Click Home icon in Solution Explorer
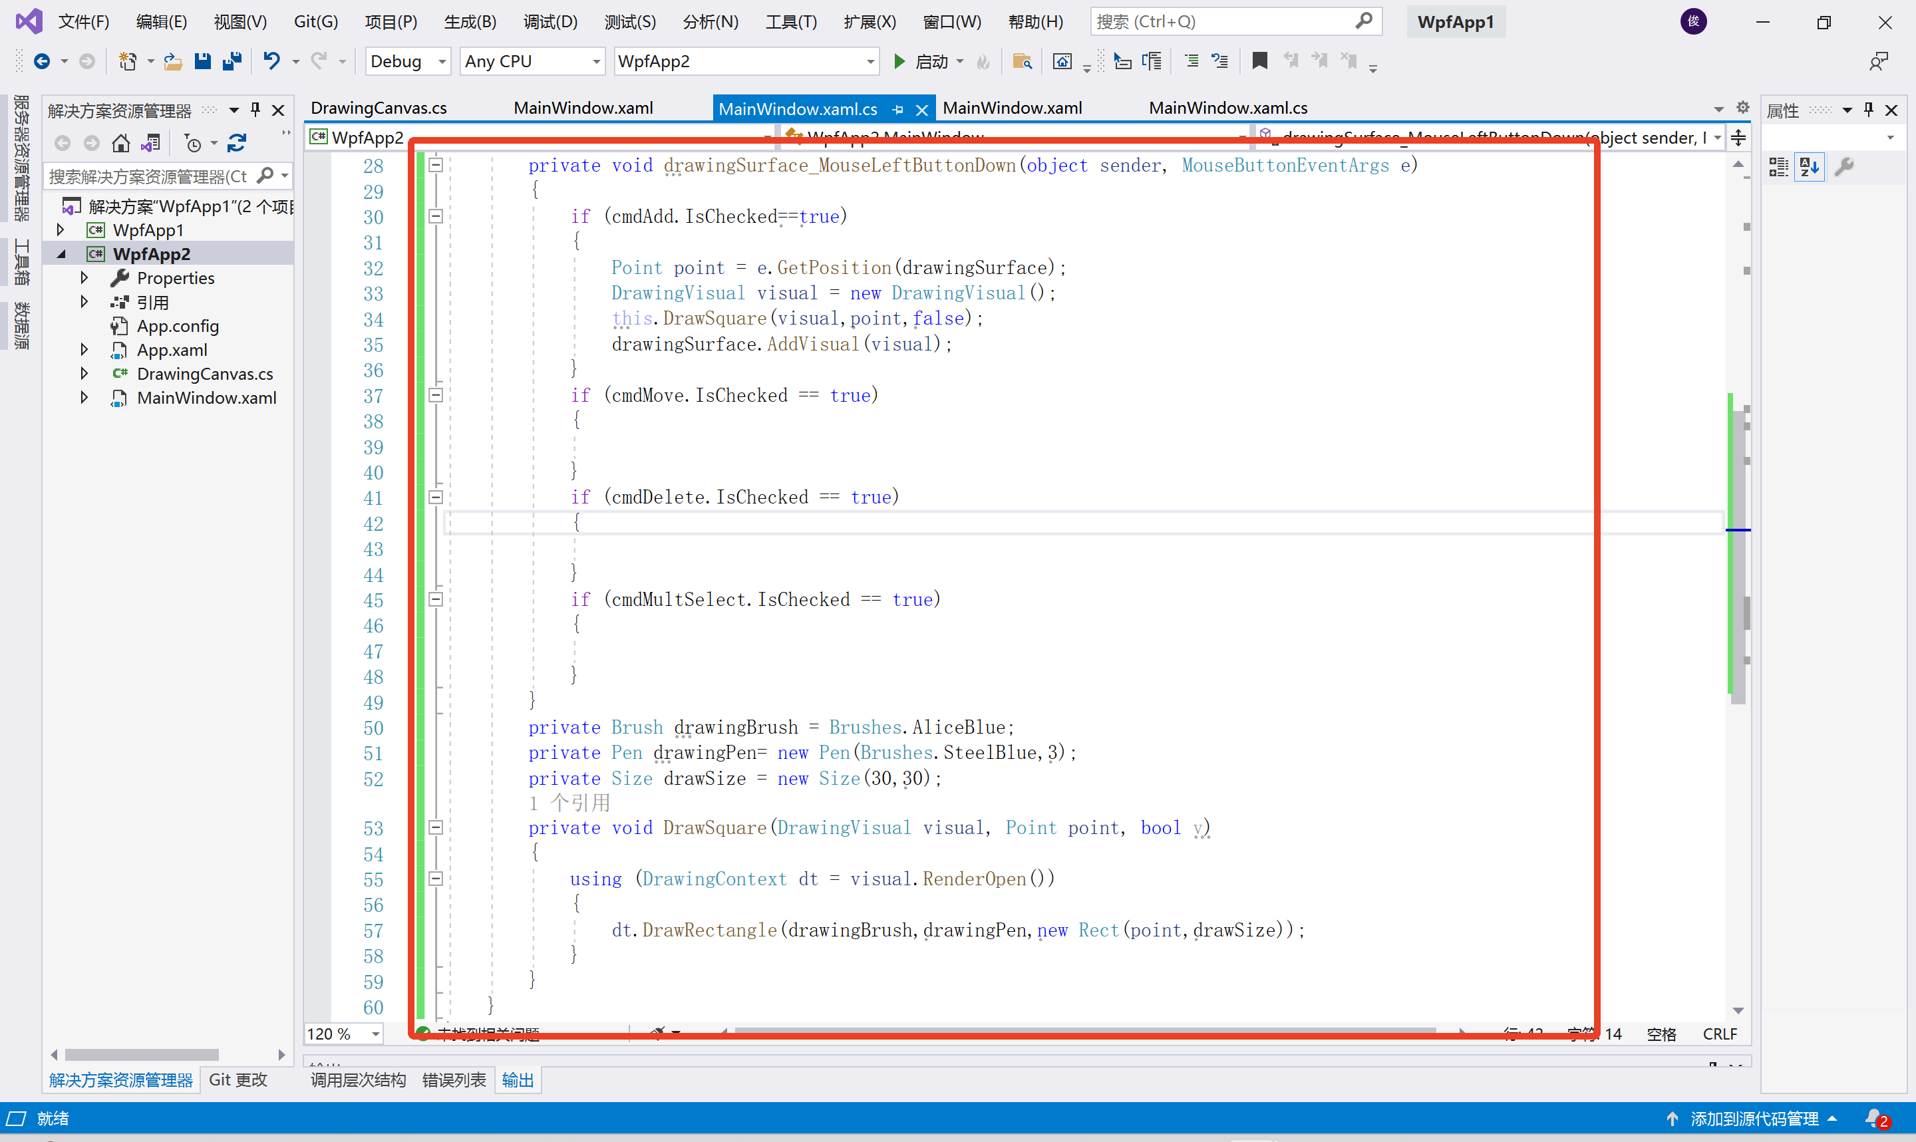1916x1142 pixels. tap(121, 143)
